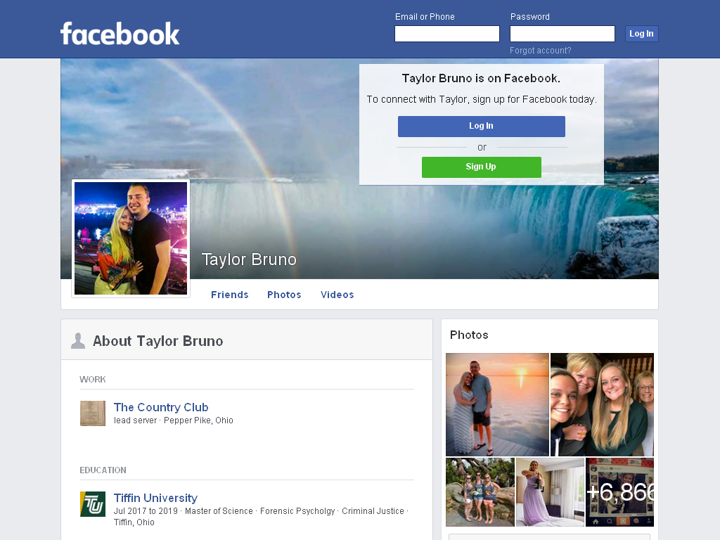This screenshot has height=540, width=720.
Task: Click the header Log In button
Action: click(641, 34)
